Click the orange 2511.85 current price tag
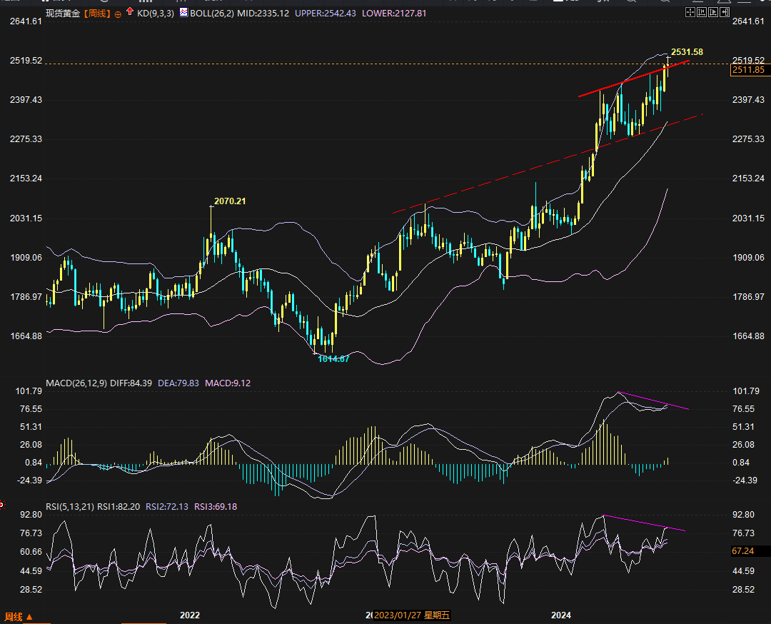Image resolution: width=771 pixels, height=624 pixels. 748,70
